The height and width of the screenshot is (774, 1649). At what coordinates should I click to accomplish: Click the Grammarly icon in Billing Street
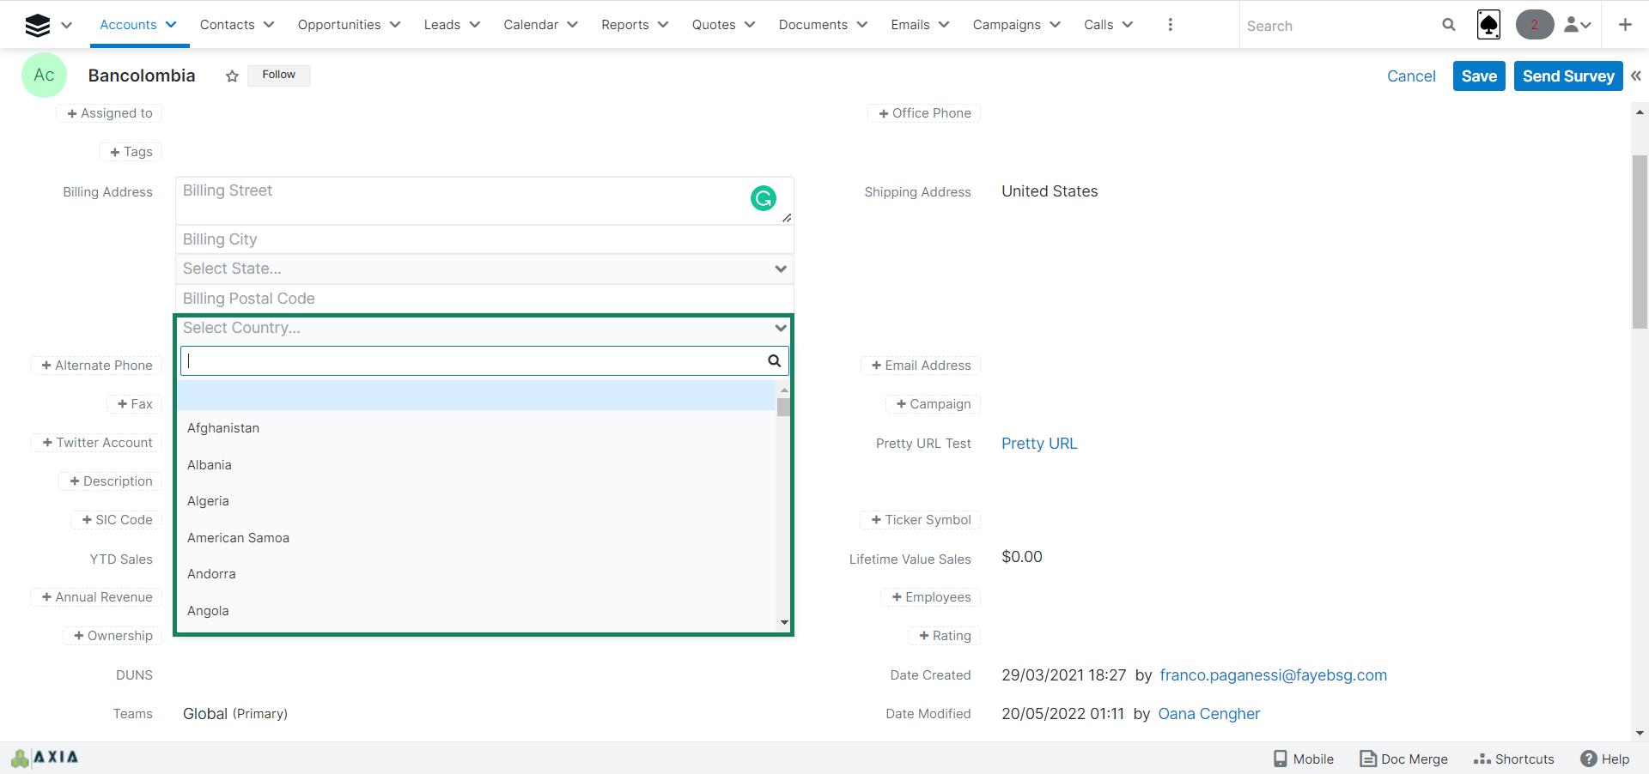[x=764, y=198]
